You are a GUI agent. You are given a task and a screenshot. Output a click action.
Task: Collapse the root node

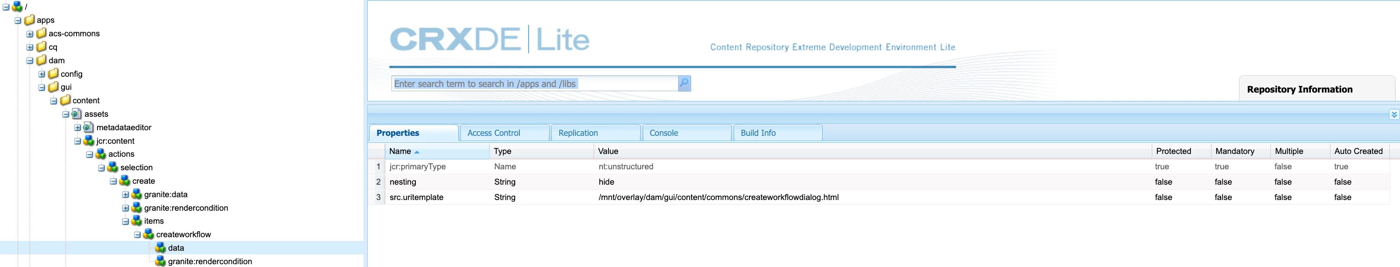click(x=6, y=7)
